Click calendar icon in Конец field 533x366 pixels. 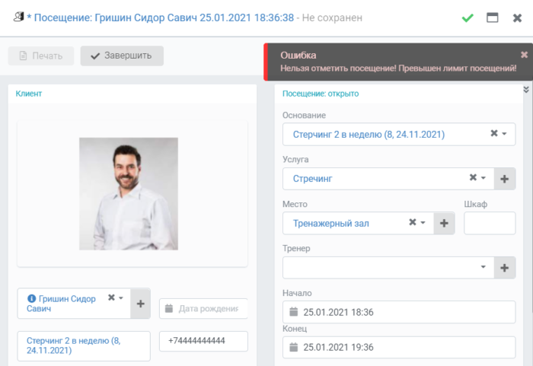[x=294, y=347]
